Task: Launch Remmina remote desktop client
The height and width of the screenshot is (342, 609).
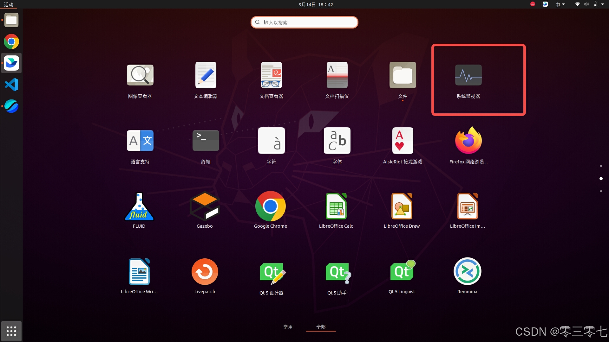Action: tap(467, 272)
